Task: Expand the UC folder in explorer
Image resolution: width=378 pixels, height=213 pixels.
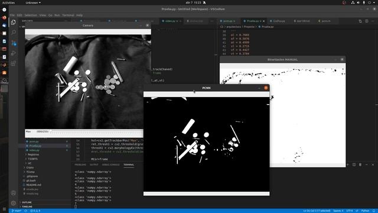Action: (x=30, y=163)
